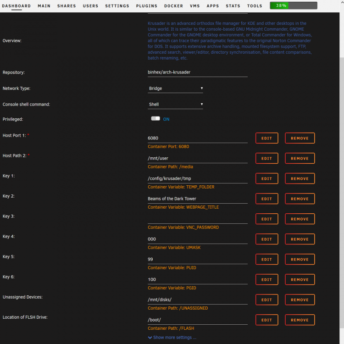Remove Key 1 TEMP_FOLDER variable

[300, 178]
